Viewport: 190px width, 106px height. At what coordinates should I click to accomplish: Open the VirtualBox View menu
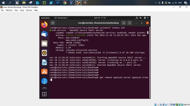pos(16,10)
